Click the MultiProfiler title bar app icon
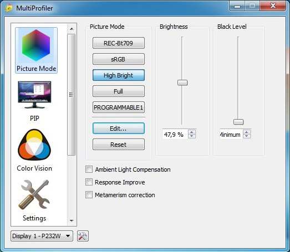Image resolution: width=290 pixels, height=252 pixels. click(x=9, y=8)
